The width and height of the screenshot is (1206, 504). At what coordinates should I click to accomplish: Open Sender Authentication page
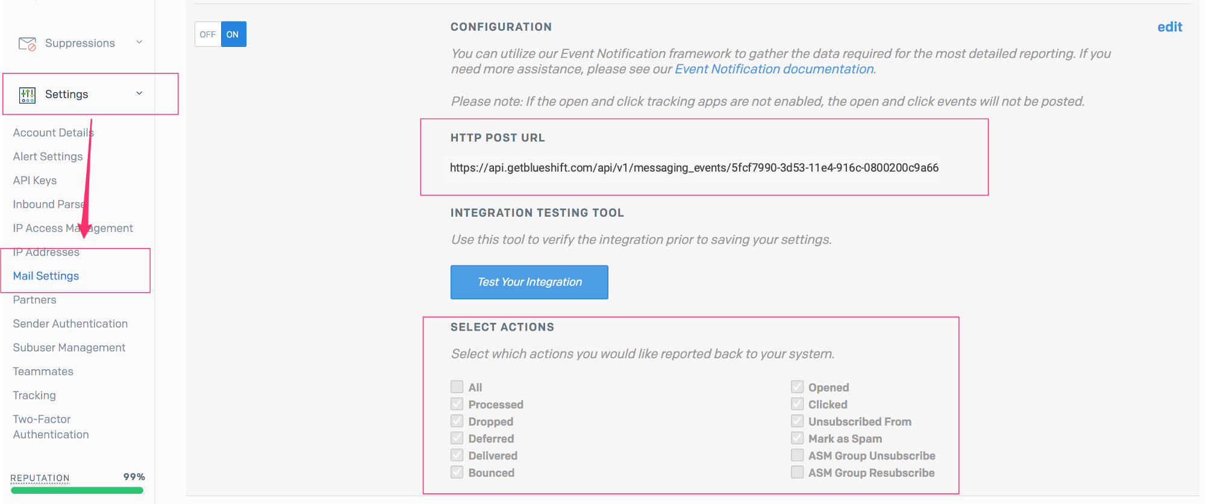click(70, 323)
